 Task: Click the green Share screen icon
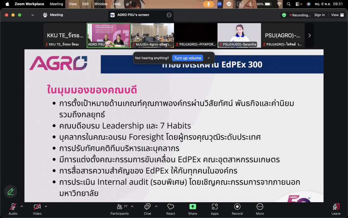[x=193, y=207]
